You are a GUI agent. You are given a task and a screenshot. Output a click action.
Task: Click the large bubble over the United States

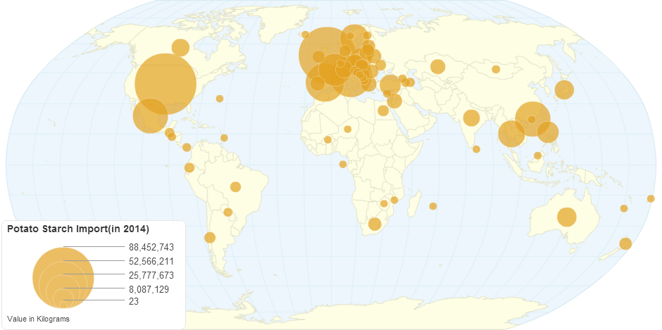165,84
